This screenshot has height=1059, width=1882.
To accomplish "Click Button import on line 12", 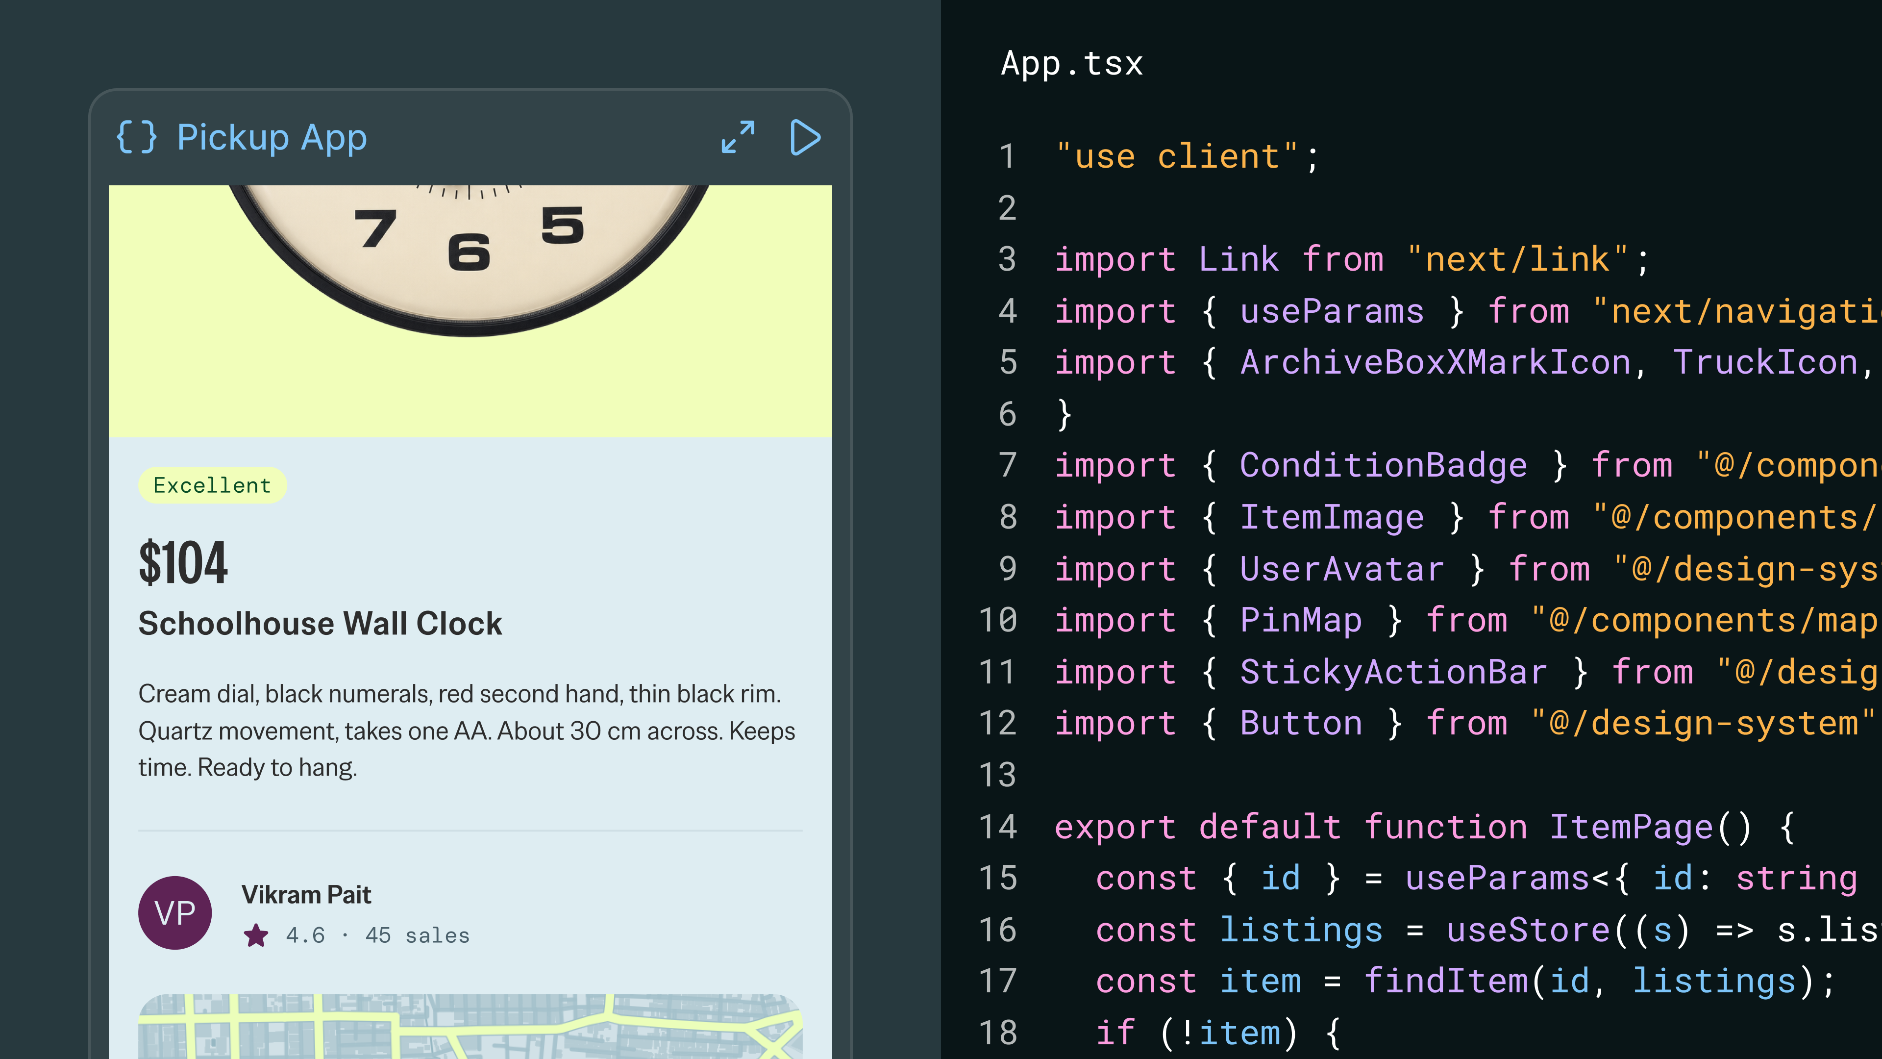I will 1300,724.
